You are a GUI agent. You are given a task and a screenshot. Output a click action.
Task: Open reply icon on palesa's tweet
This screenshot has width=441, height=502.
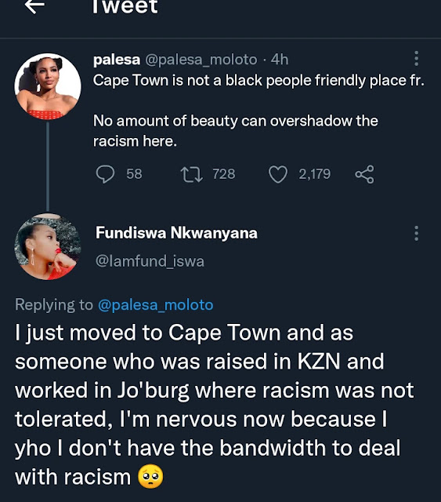(105, 174)
